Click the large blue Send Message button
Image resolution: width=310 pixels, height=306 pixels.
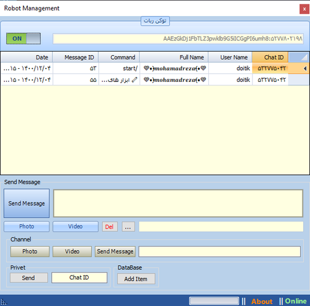(x=27, y=203)
